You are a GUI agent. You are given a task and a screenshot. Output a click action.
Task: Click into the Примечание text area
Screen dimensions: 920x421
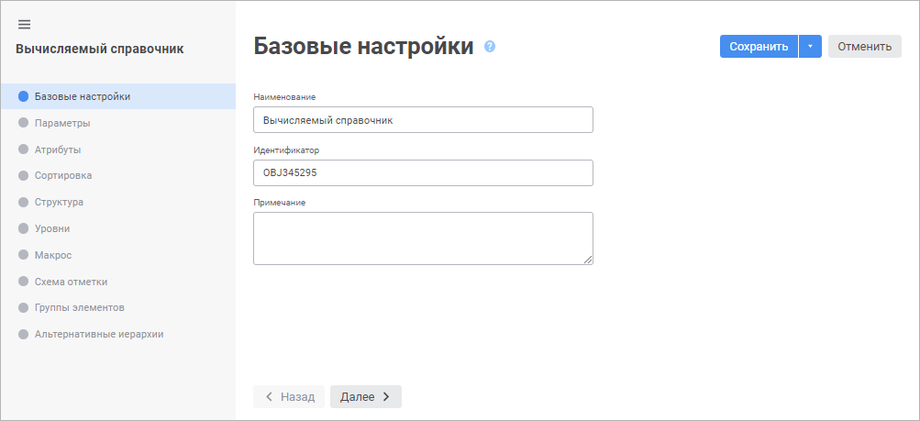(423, 238)
